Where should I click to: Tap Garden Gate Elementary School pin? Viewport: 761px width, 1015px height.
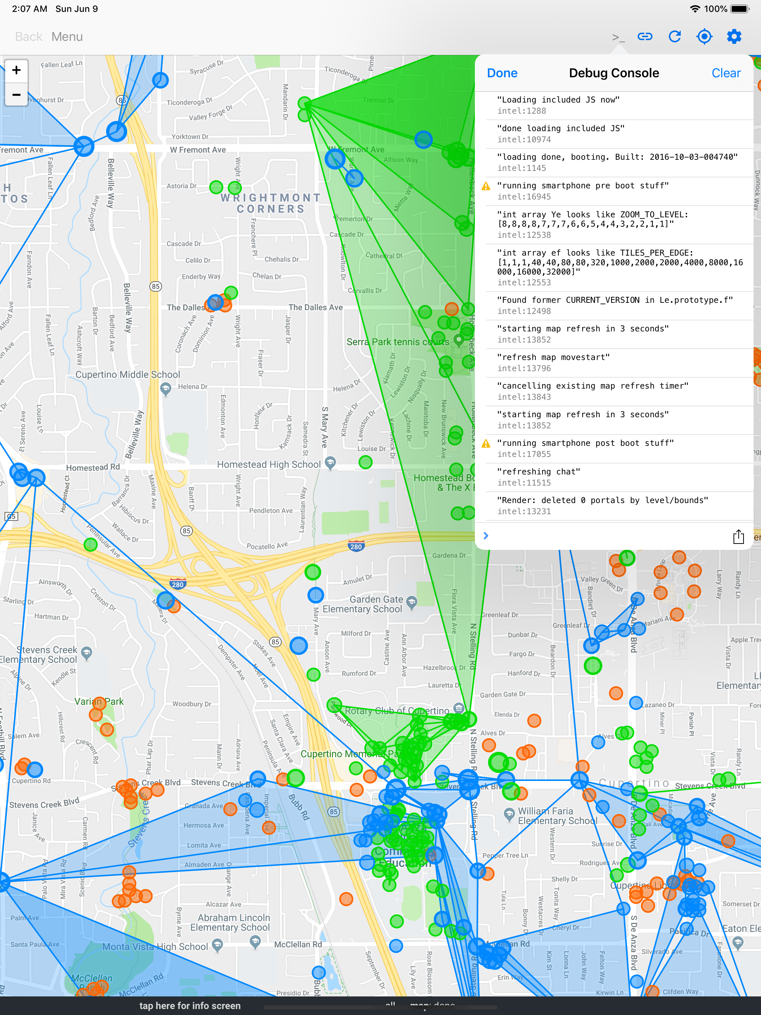[x=412, y=602]
